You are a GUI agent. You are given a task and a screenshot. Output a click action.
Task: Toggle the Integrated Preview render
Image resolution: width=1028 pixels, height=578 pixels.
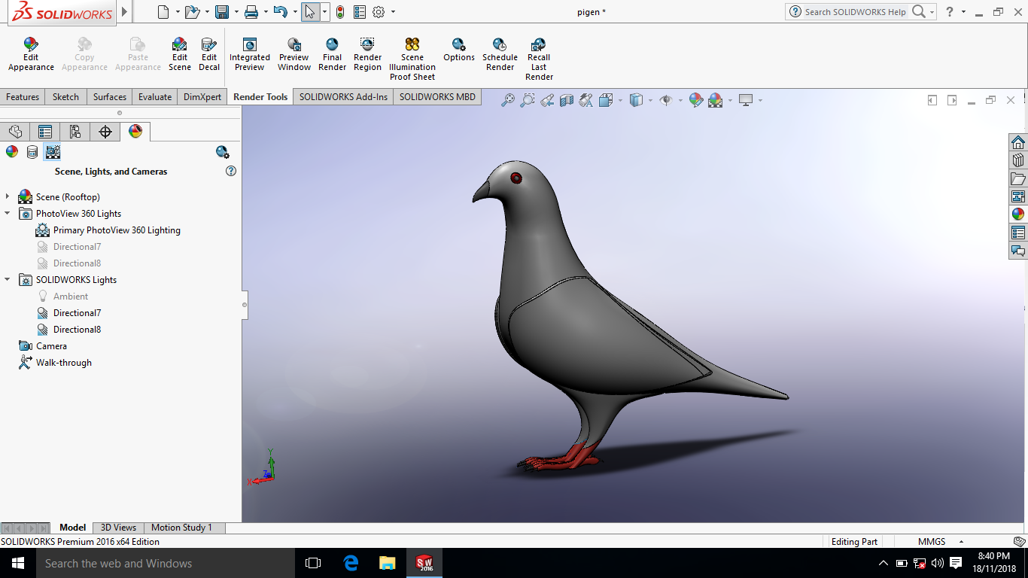[250, 54]
